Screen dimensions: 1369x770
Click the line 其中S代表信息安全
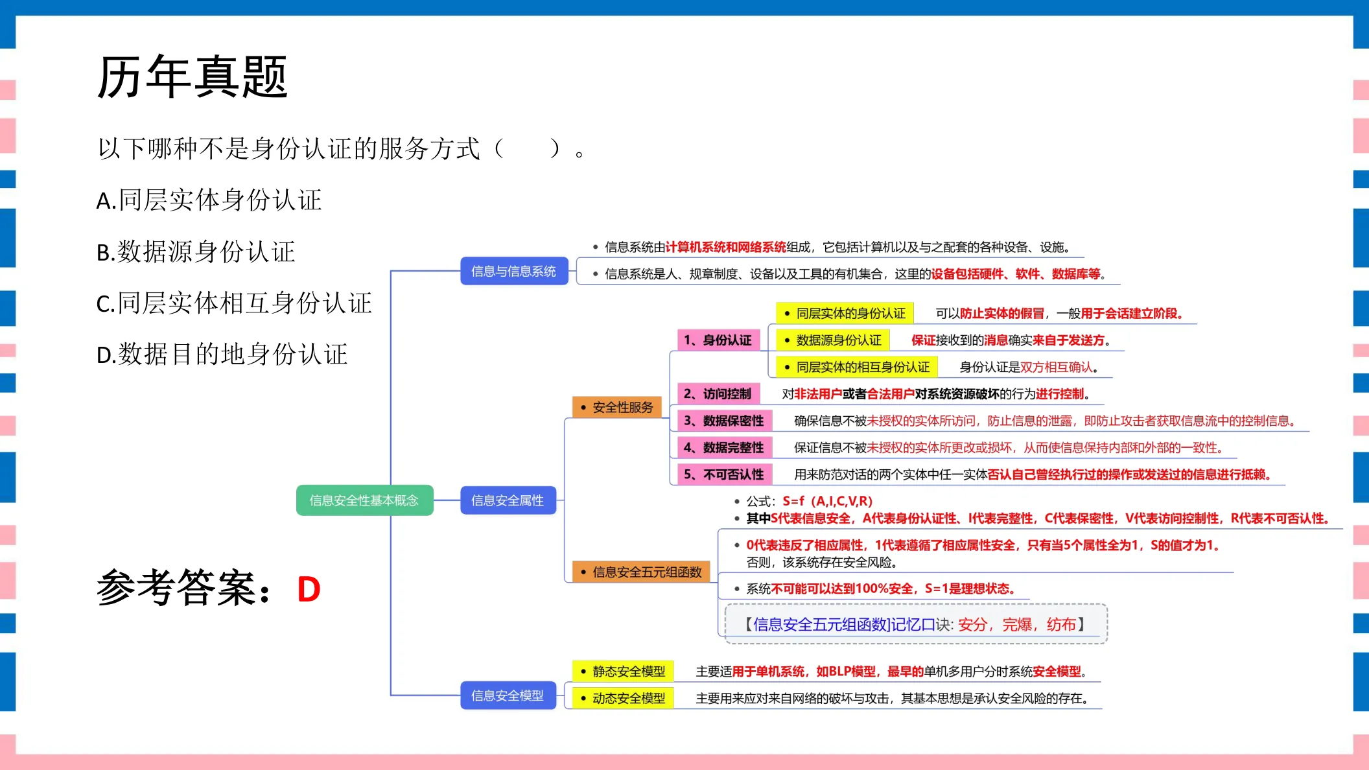(1038, 519)
